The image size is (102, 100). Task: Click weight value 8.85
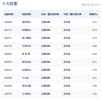pyautogui.click(x=95, y=46)
